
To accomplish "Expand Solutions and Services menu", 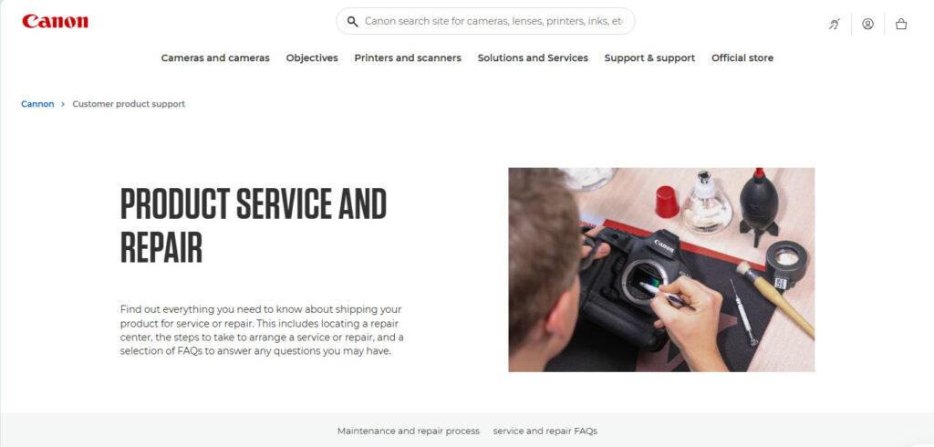I will (x=533, y=57).
